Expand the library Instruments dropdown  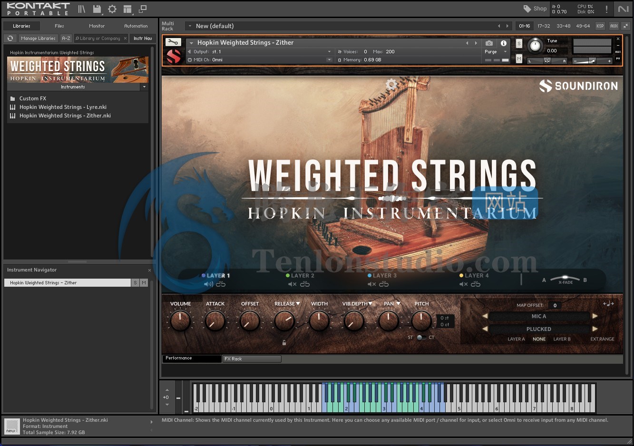(x=144, y=87)
